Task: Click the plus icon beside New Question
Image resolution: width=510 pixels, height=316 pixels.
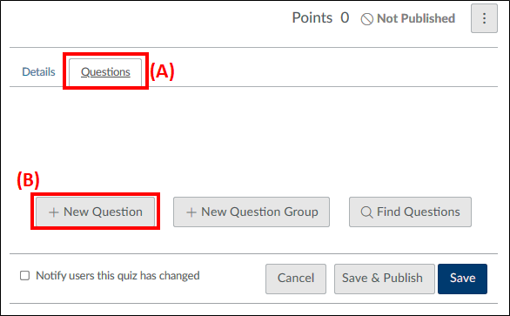Action: (x=54, y=212)
